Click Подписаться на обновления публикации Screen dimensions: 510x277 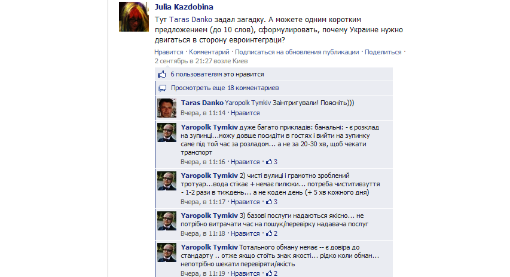coord(297,52)
